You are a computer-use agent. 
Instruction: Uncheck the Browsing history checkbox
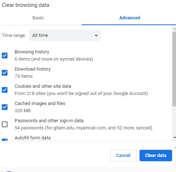(5, 56)
